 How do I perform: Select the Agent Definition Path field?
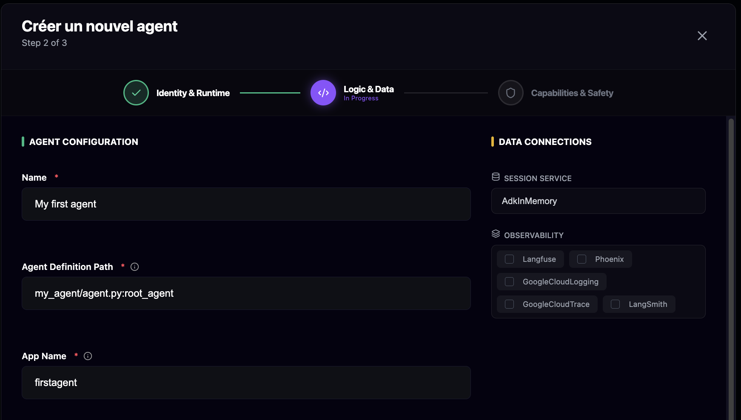click(x=246, y=293)
